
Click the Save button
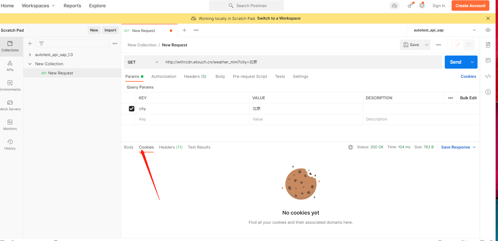(x=411, y=45)
